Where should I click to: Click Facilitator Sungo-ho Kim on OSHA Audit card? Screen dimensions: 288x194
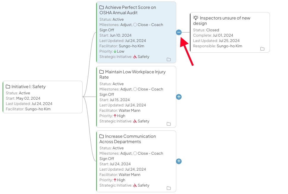coord(122,46)
